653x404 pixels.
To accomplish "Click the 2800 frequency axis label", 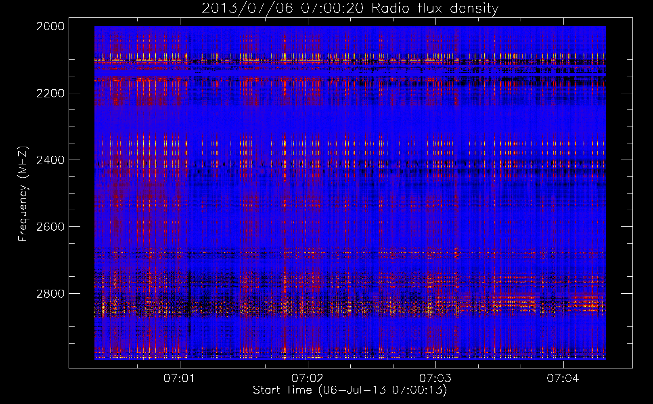I will [50, 293].
